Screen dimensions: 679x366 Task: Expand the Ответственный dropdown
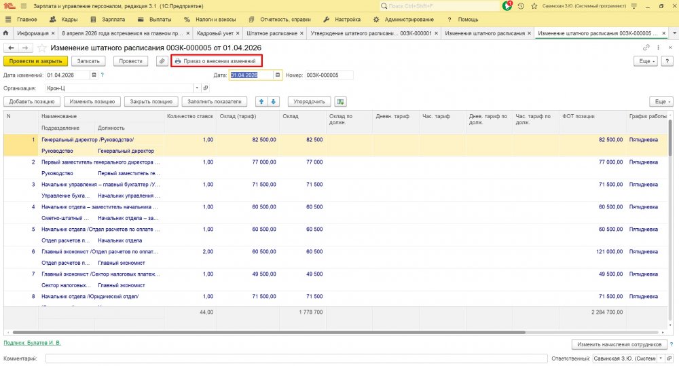(661, 359)
